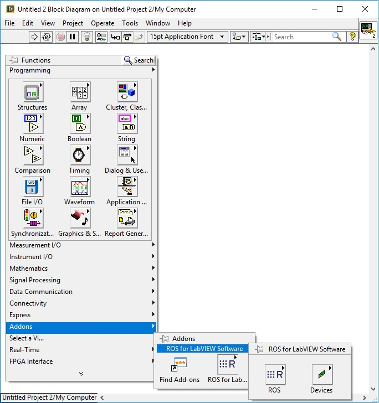This screenshot has width=379, height=403.
Task: Expand the Mathematics category
Action: 81,268
